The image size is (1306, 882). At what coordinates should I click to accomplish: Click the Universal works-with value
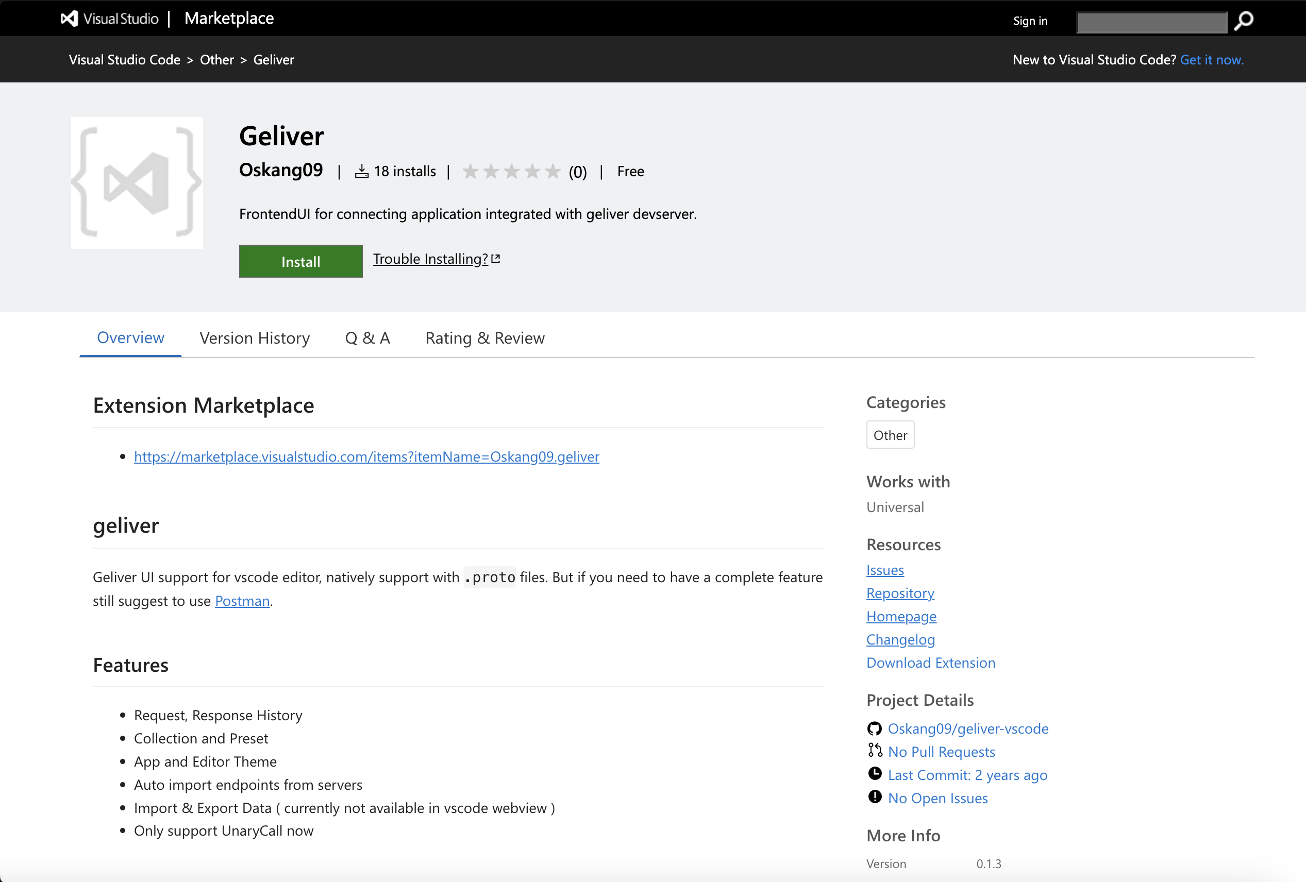coord(895,507)
